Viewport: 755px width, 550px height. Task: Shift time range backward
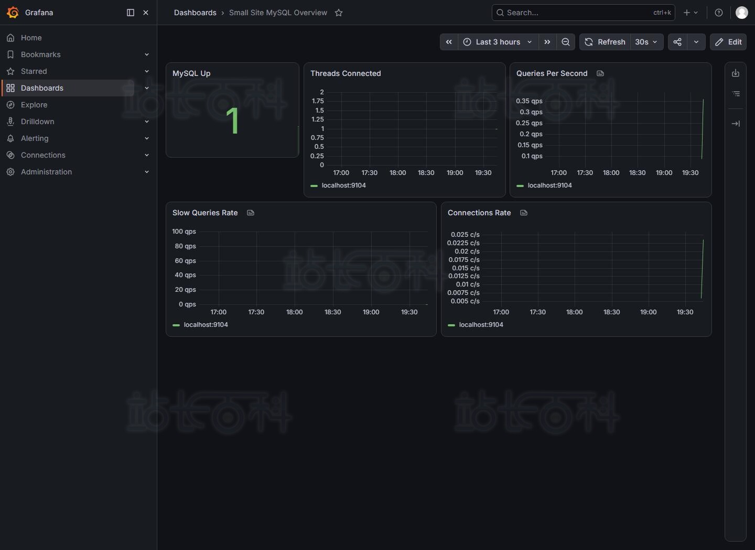(x=449, y=42)
